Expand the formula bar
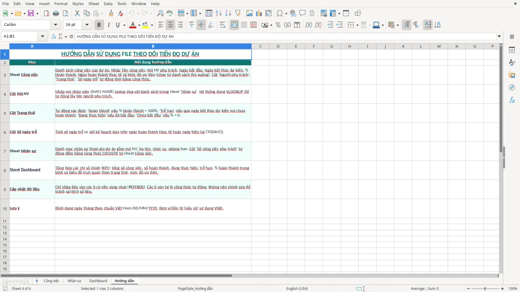Image resolution: width=520 pixels, height=292 pixels. 499,36
